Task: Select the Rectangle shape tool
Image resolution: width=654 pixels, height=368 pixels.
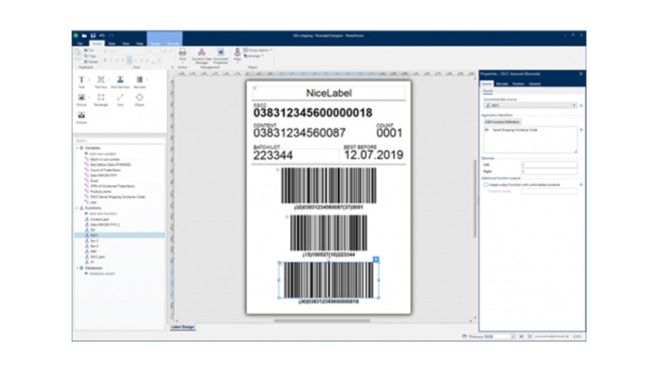Action: (101, 99)
